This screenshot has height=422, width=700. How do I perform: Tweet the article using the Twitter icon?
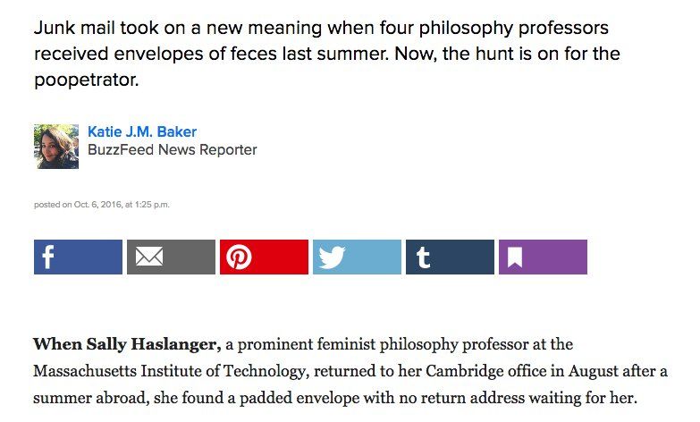click(357, 257)
